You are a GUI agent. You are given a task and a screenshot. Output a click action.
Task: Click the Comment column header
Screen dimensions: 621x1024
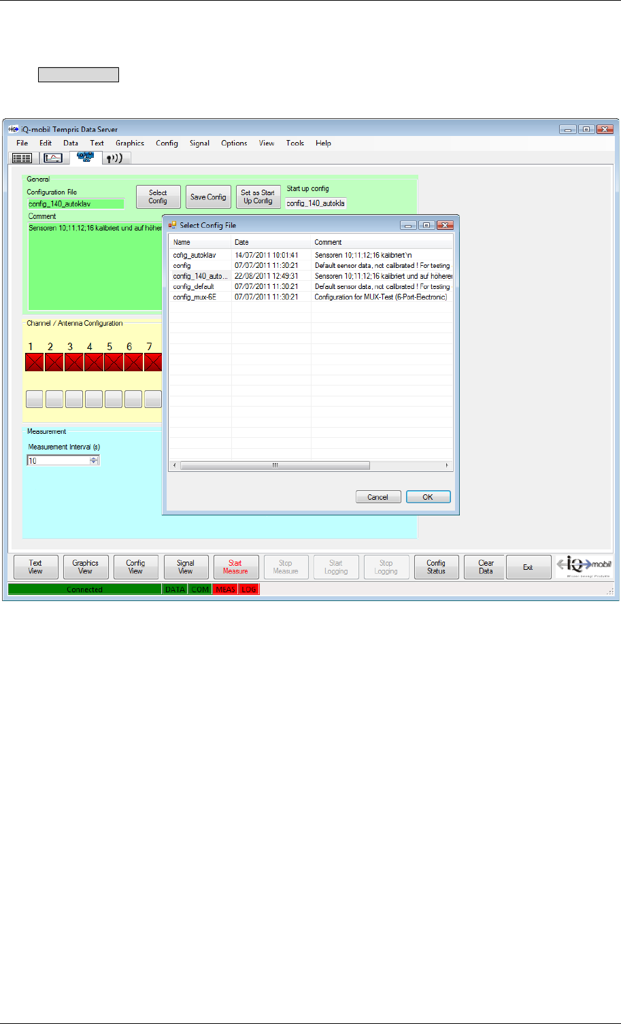click(382, 242)
